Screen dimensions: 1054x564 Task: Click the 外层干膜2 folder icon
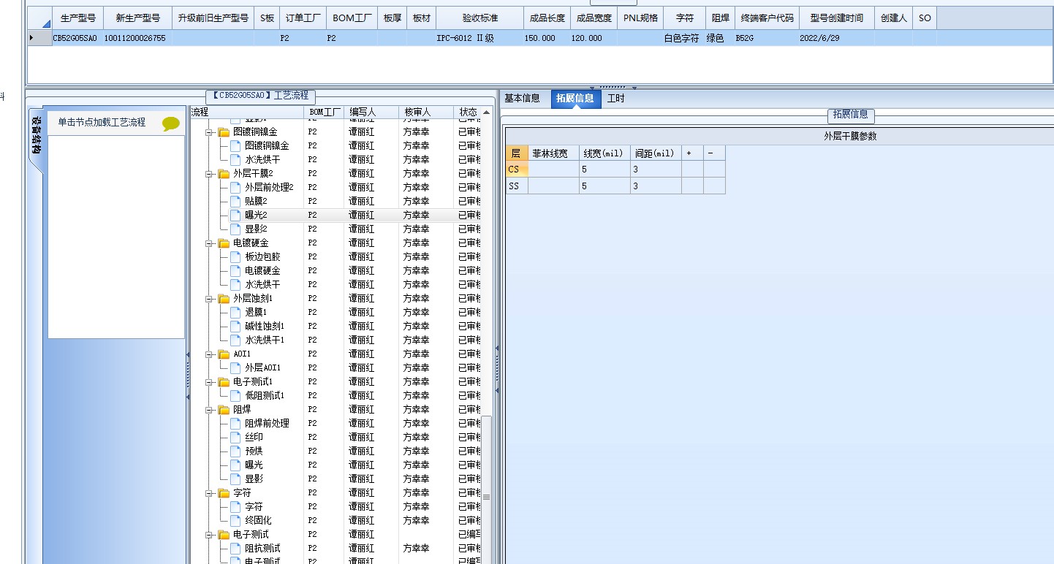pos(224,174)
